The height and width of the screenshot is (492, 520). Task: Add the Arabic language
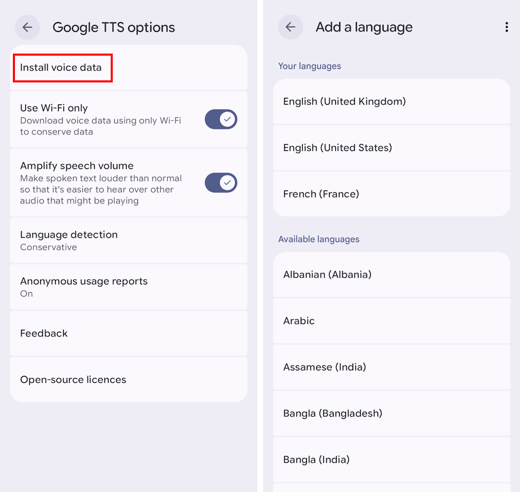(392, 320)
